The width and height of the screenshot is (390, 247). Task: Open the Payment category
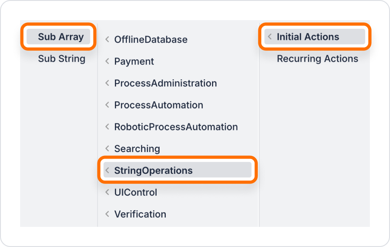pyautogui.click(x=177, y=61)
